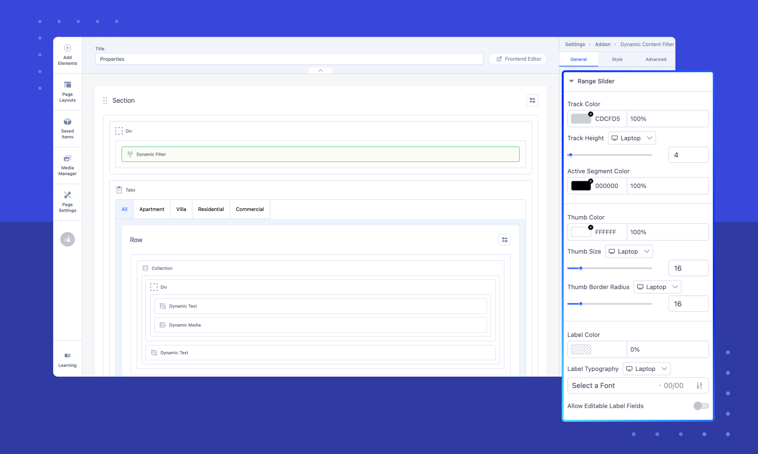Clear the Track Color value
Viewport: 758px width, 454px height.
[591, 114]
